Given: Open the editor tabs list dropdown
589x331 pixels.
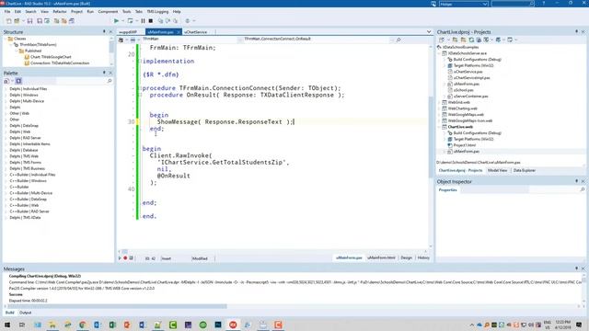Looking at the screenshot, I should [x=429, y=32].
